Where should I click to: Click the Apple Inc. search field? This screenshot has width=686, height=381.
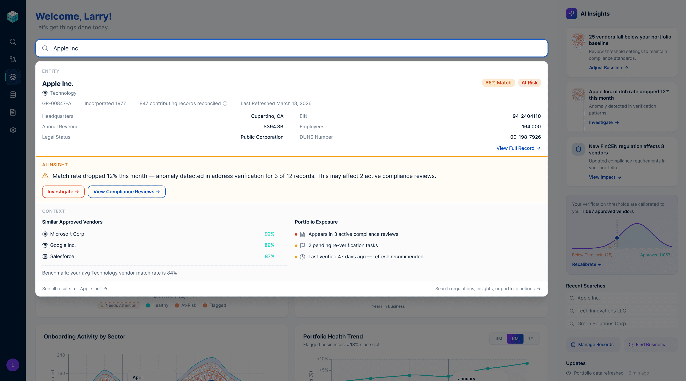(x=292, y=48)
